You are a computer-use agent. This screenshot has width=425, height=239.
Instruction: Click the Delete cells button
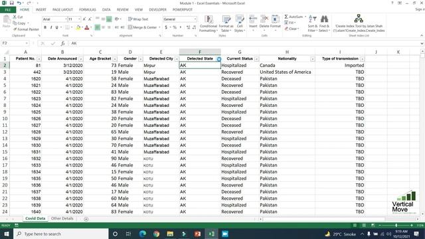(264, 23)
